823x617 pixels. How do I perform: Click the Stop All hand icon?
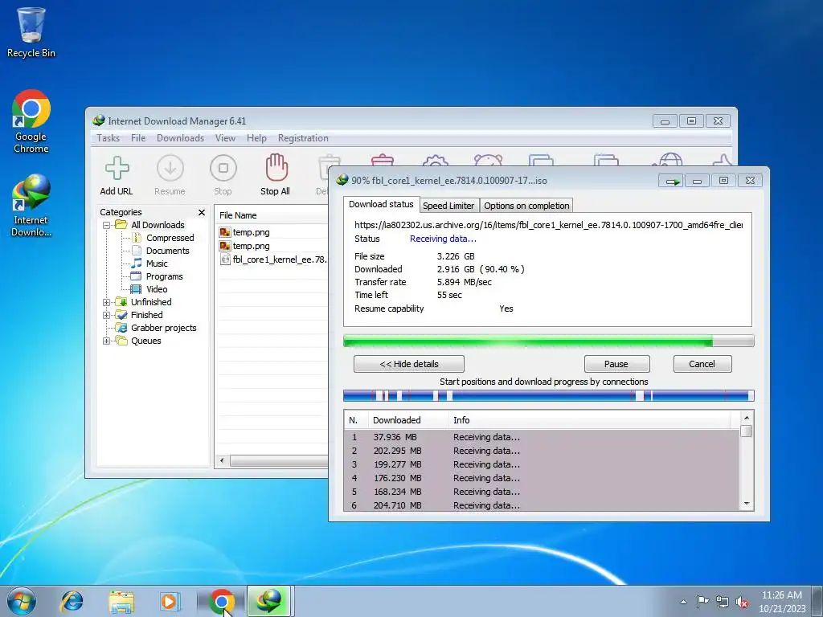tap(276, 167)
